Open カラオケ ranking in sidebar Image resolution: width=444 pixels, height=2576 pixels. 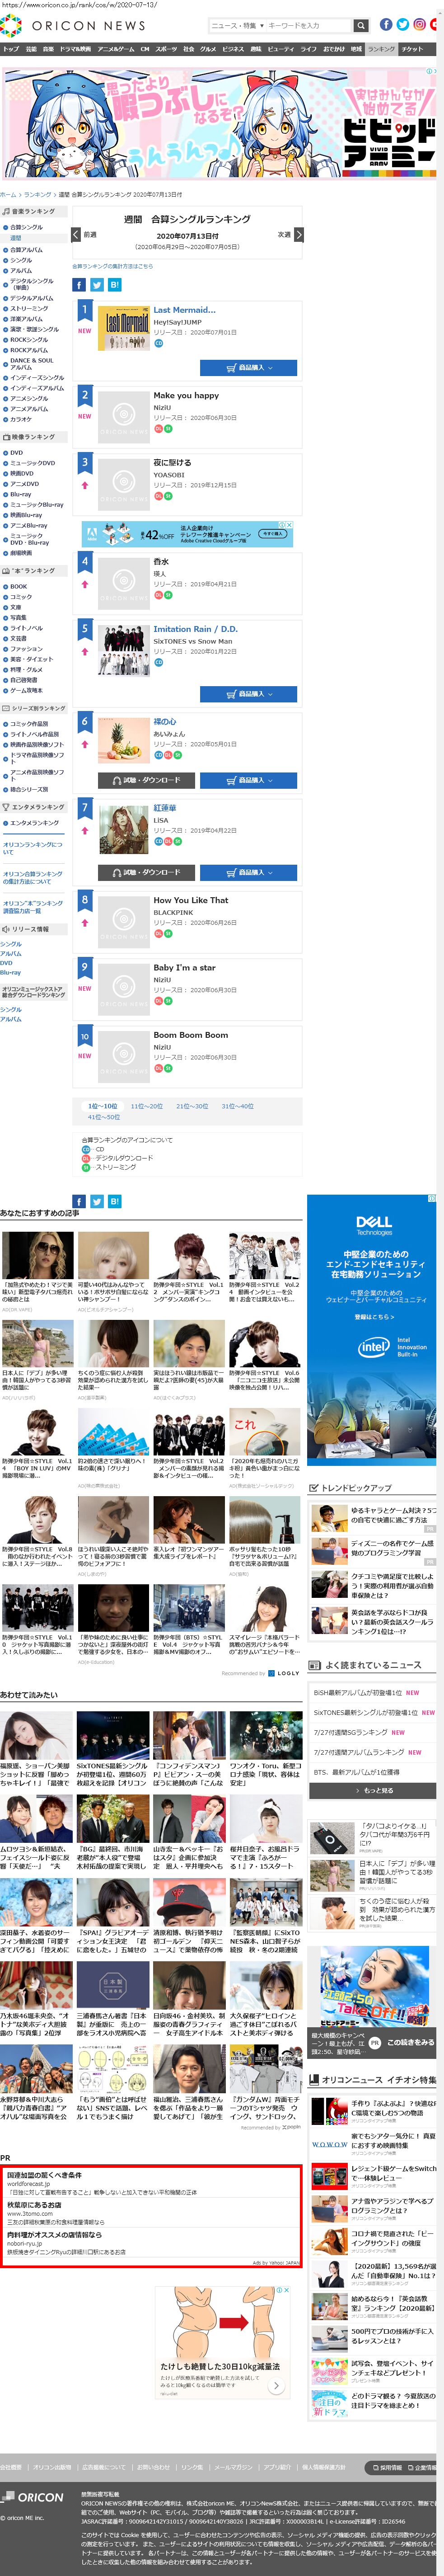[x=21, y=419]
